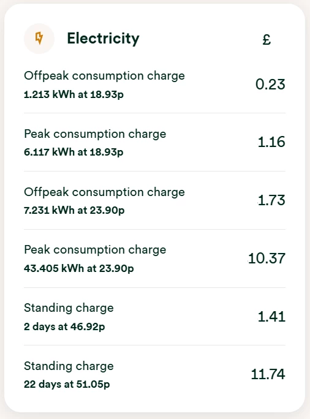Click the 0.23 amount value
Screen dimensions: 310x419
270,84
